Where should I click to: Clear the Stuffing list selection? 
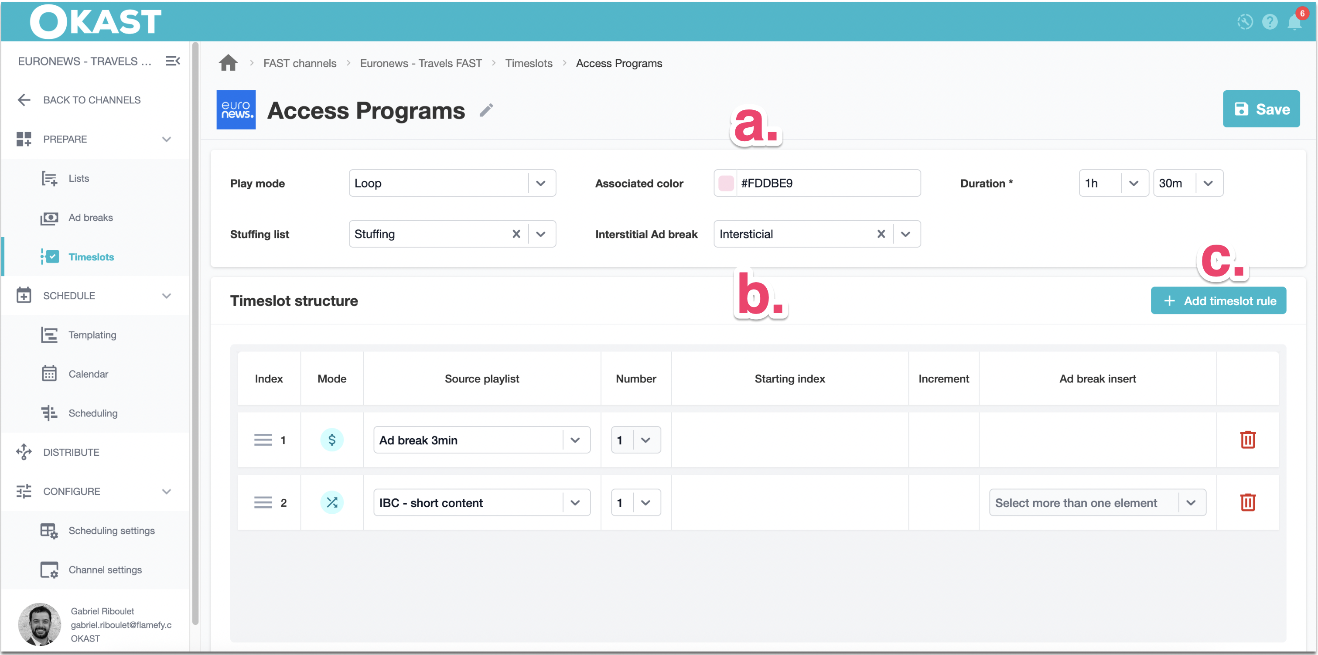[516, 234]
